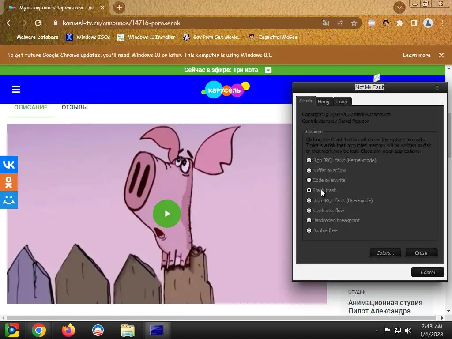Screen dimensions: 452x339
Task: Share via the VK social button
Action: pyautogui.click(x=9, y=165)
